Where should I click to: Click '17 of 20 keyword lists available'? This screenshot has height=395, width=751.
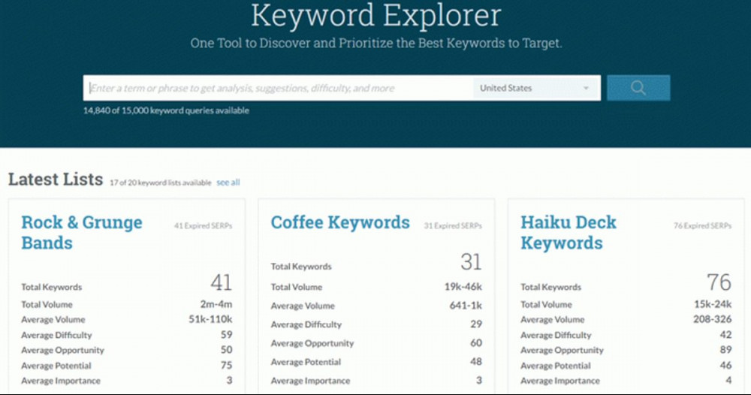(x=161, y=182)
